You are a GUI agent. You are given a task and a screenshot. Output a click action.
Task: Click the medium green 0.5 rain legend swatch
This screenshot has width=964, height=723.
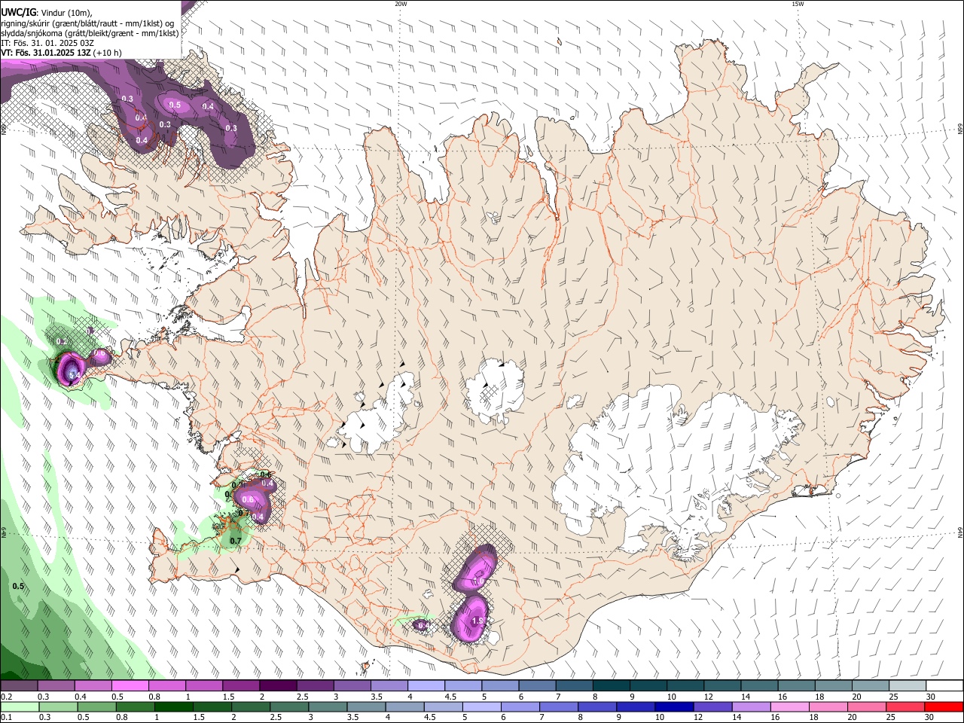[98, 706]
